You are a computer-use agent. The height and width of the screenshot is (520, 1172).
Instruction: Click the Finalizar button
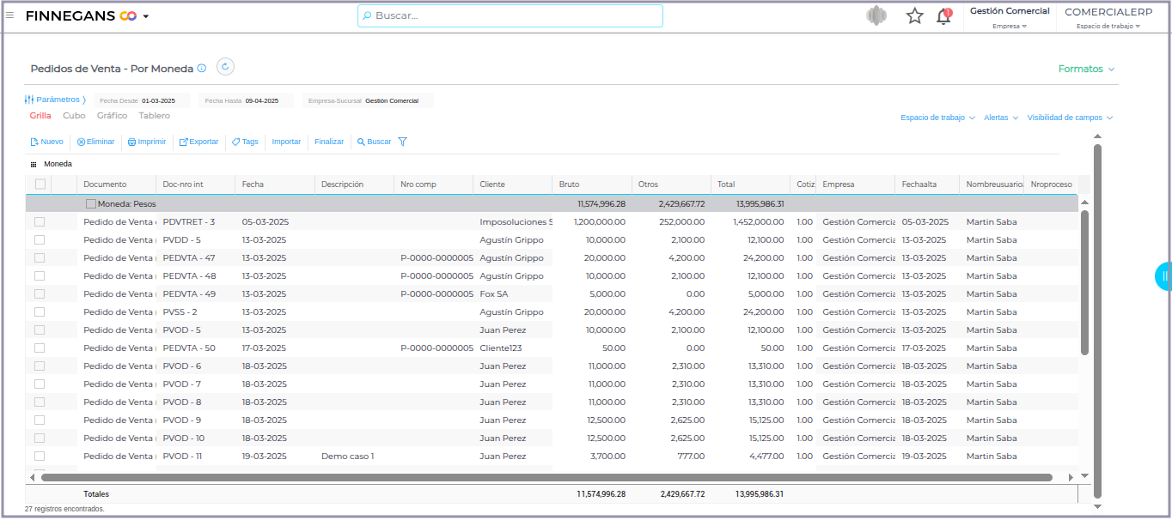[x=329, y=142]
